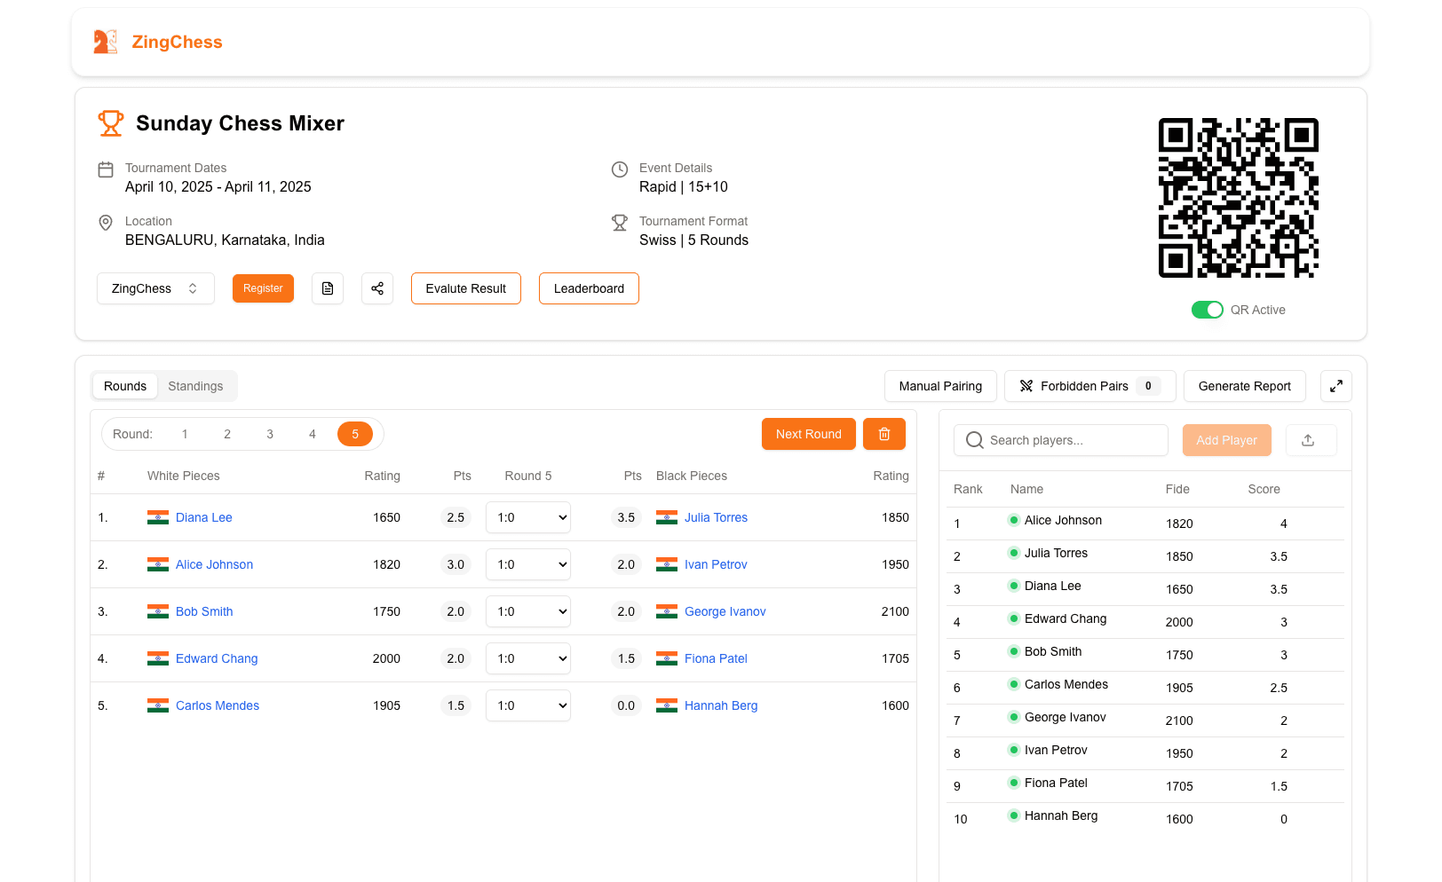Expand panel with the fullscreen arrows icon

coord(1335,386)
